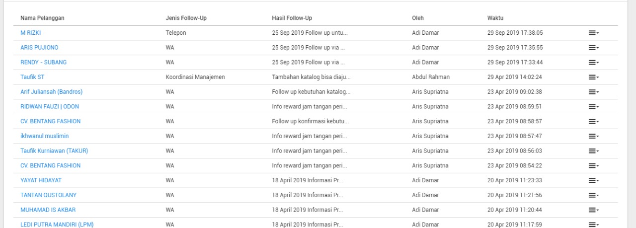The image size is (636, 228).
Task: Expand row options dropdown for MUHAMAD IS AKBAR
Action: pos(594,210)
